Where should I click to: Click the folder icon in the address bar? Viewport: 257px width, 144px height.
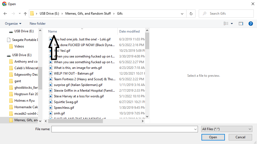[x=32, y=13]
